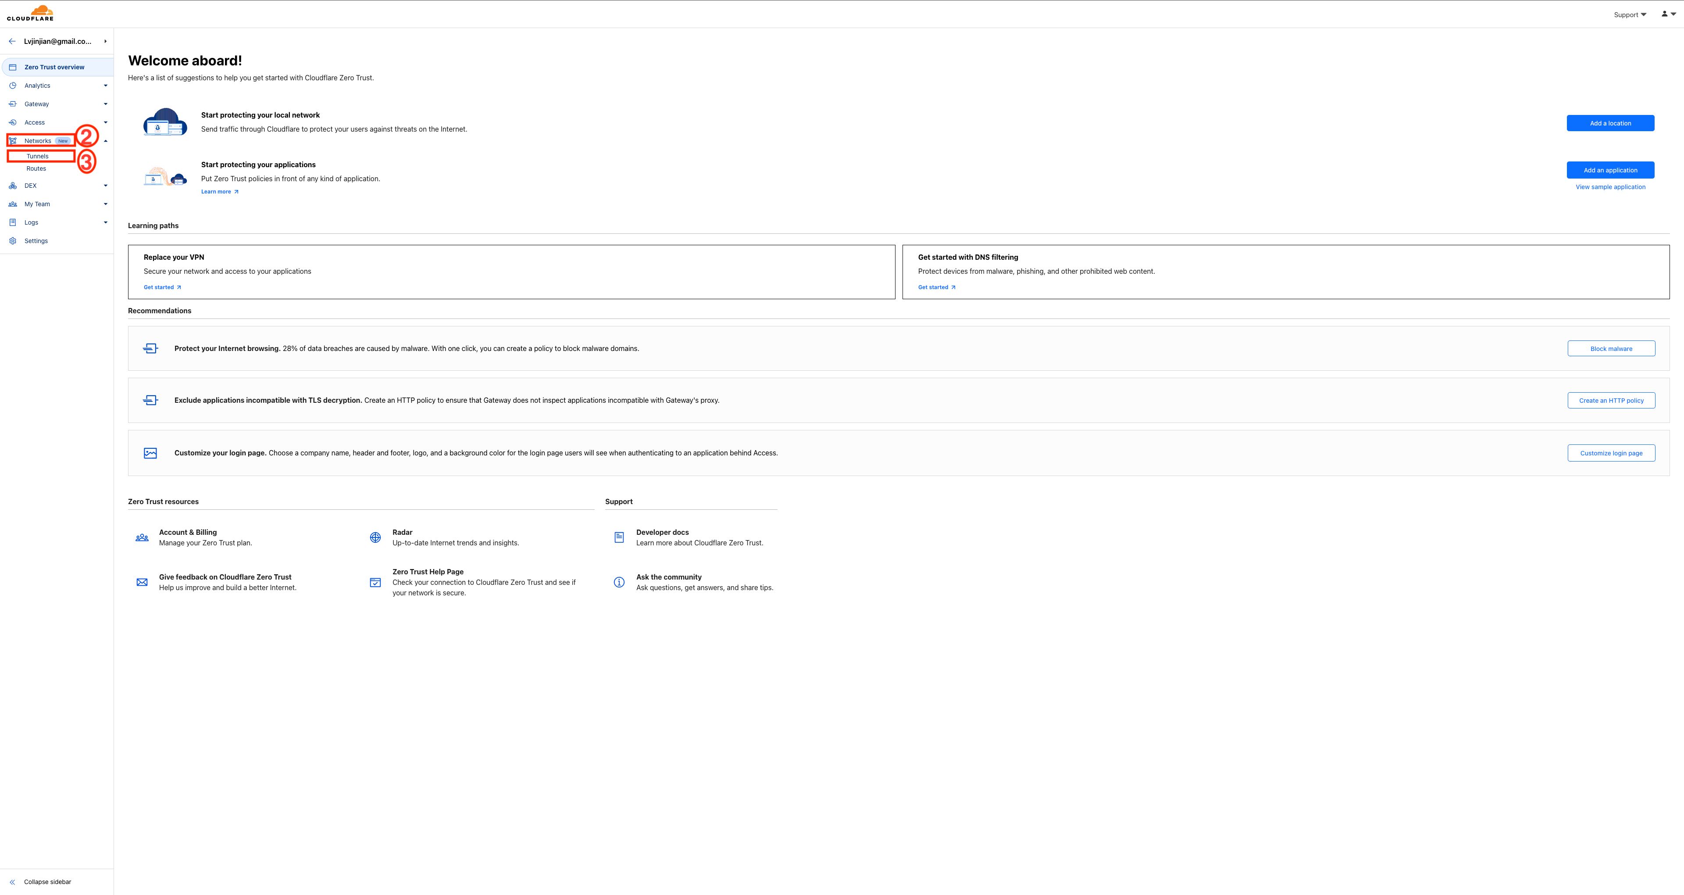Click Get started under Replace your VPN
Image resolution: width=1684 pixels, height=895 pixels.
[162, 287]
